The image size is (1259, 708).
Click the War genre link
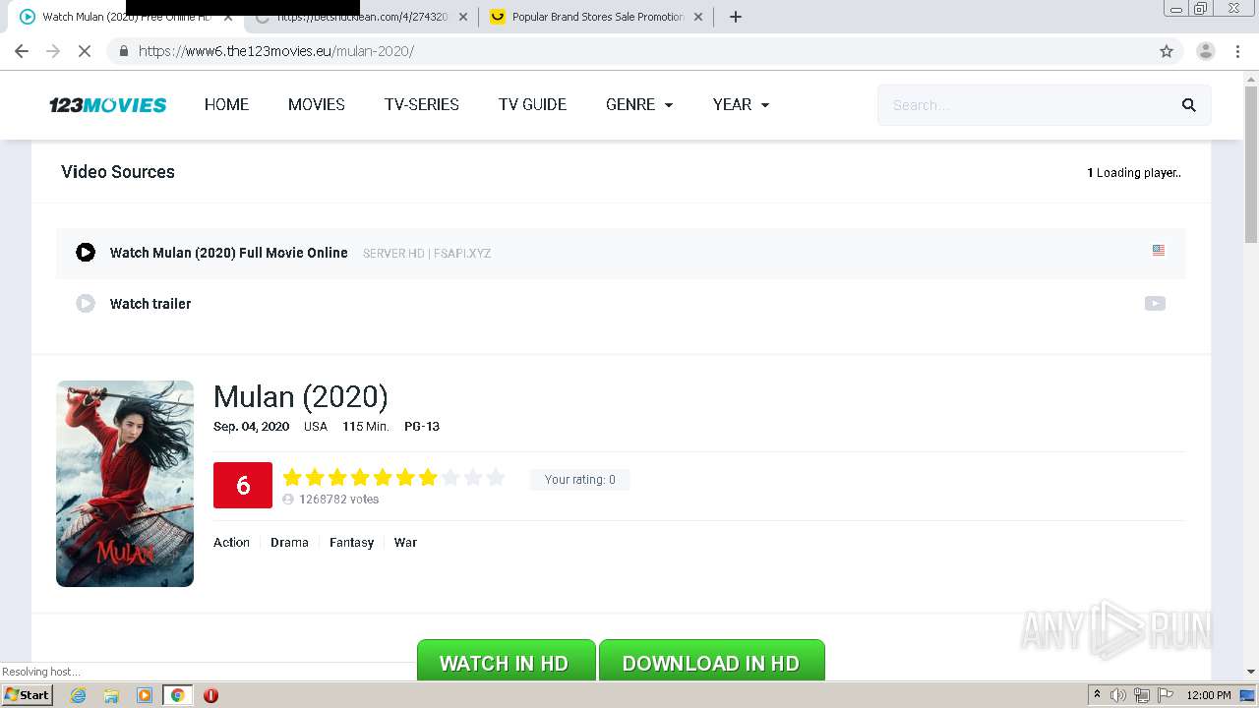[405, 543]
